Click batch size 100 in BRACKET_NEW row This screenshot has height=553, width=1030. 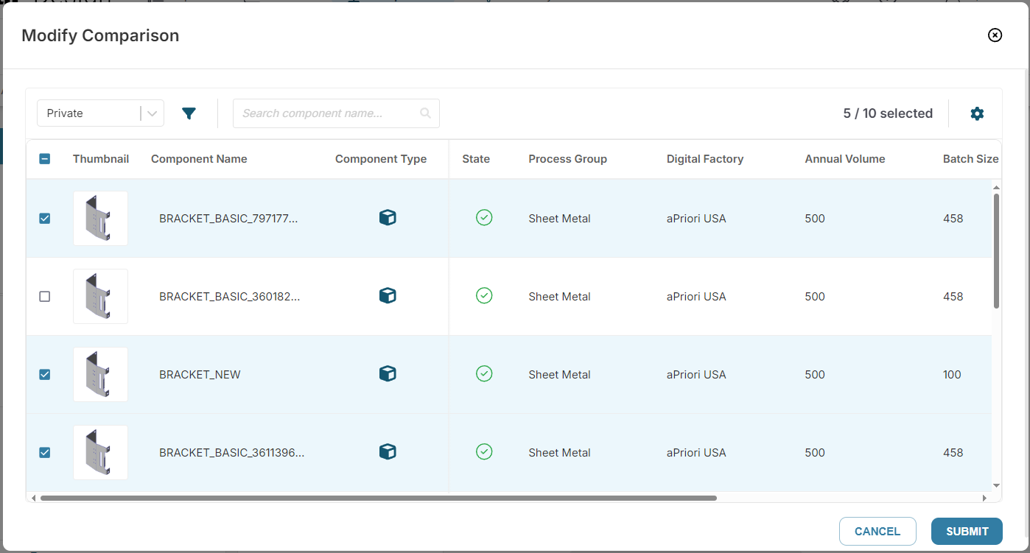tap(952, 375)
